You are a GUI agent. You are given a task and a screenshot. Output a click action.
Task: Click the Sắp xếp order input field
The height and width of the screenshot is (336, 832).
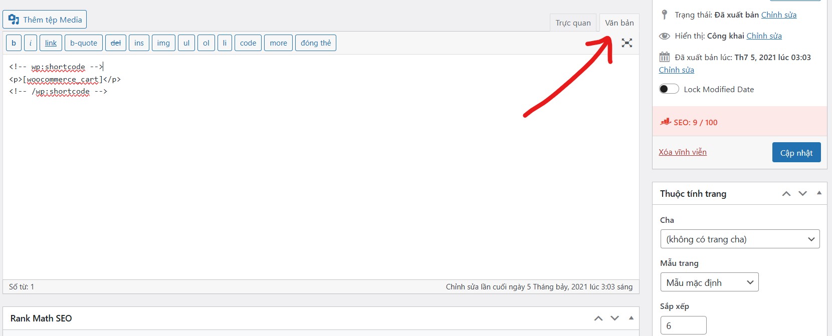coord(683,325)
